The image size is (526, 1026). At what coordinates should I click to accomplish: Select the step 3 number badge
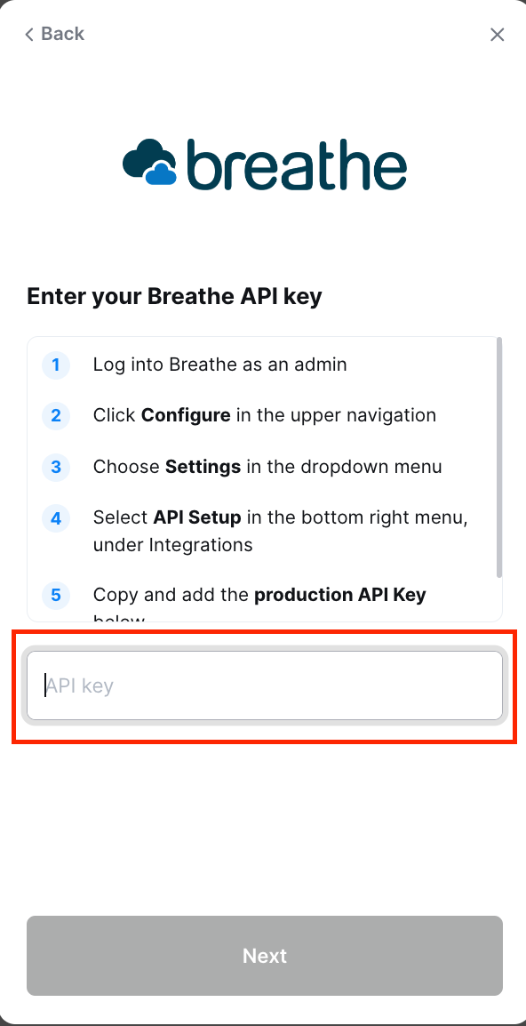pyautogui.click(x=56, y=467)
